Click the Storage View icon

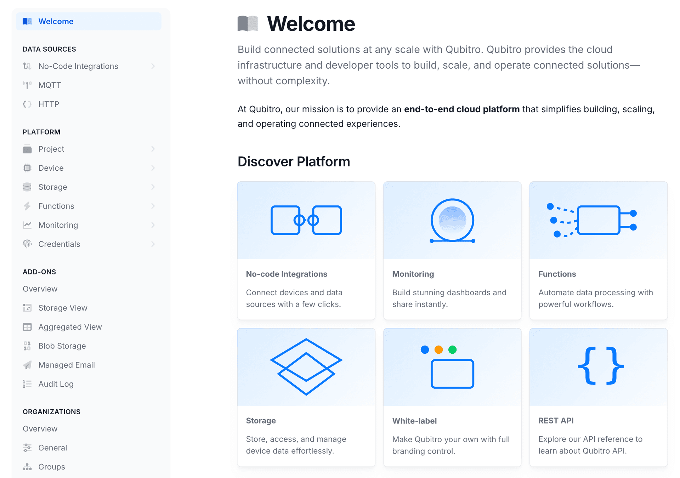point(27,308)
